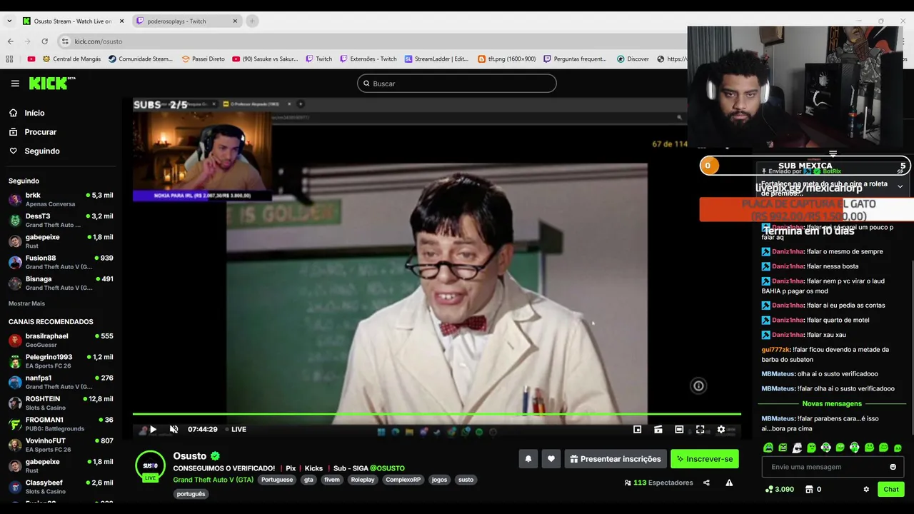The image size is (914, 514).
Task: Collapse pinned message chevron
Action: pyautogui.click(x=900, y=186)
